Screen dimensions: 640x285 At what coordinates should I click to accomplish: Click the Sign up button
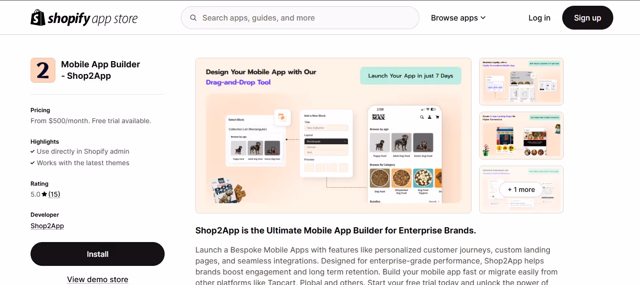(x=588, y=18)
